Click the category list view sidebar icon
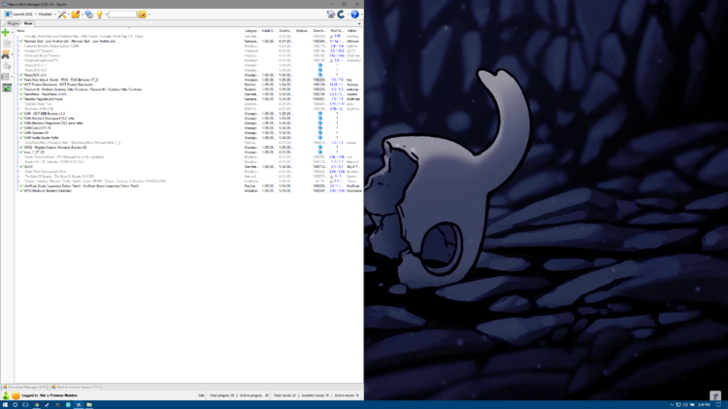The width and height of the screenshot is (728, 409). (6, 77)
